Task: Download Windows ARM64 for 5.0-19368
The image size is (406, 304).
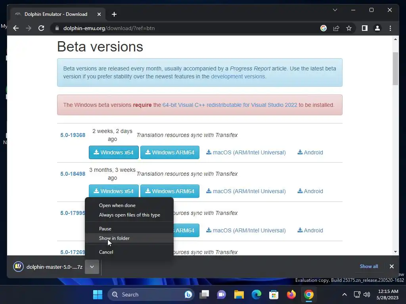Action: point(170,152)
